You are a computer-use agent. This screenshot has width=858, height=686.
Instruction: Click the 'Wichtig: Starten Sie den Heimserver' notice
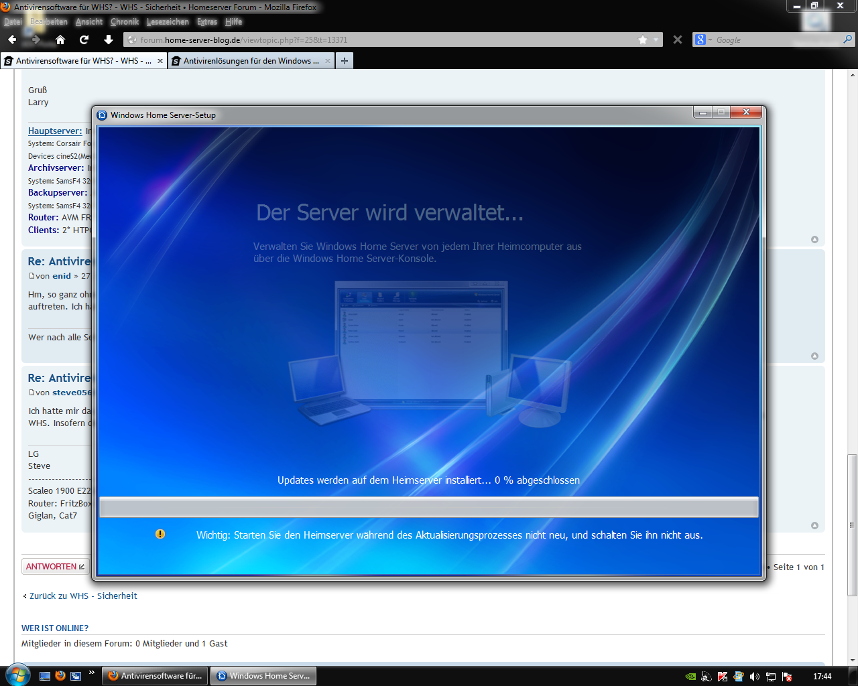click(449, 535)
